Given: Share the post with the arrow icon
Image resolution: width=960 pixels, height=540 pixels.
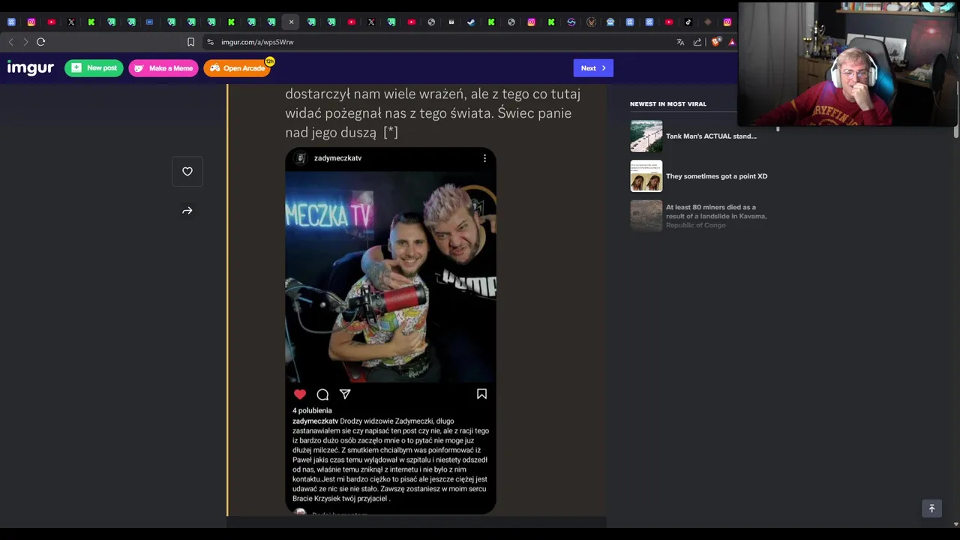Looking at the screenshot, I should [x=187, y=211].
